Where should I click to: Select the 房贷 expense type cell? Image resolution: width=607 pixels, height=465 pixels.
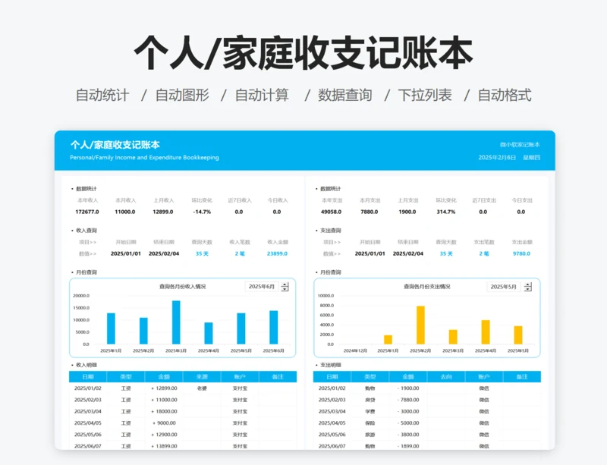370,400
